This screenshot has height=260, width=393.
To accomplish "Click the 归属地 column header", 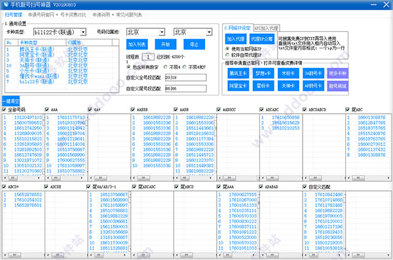I will [89, 42].
